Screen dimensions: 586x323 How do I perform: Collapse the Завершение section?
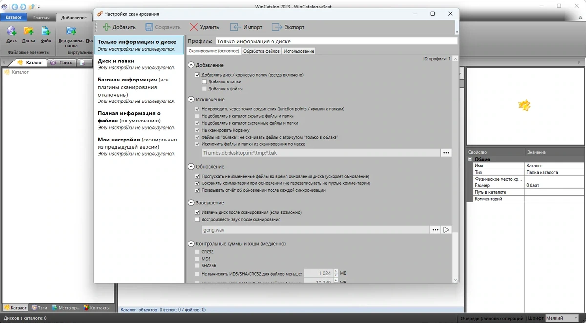click(x=191, y=203)
